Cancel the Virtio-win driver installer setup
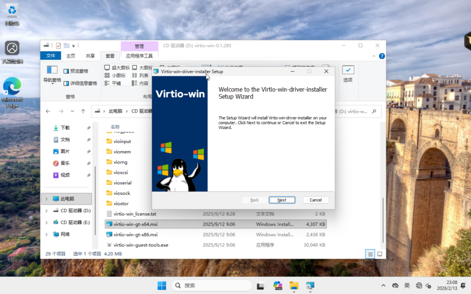Image resolution: width=471 pixels, height=294 pixels. [316, 200]
